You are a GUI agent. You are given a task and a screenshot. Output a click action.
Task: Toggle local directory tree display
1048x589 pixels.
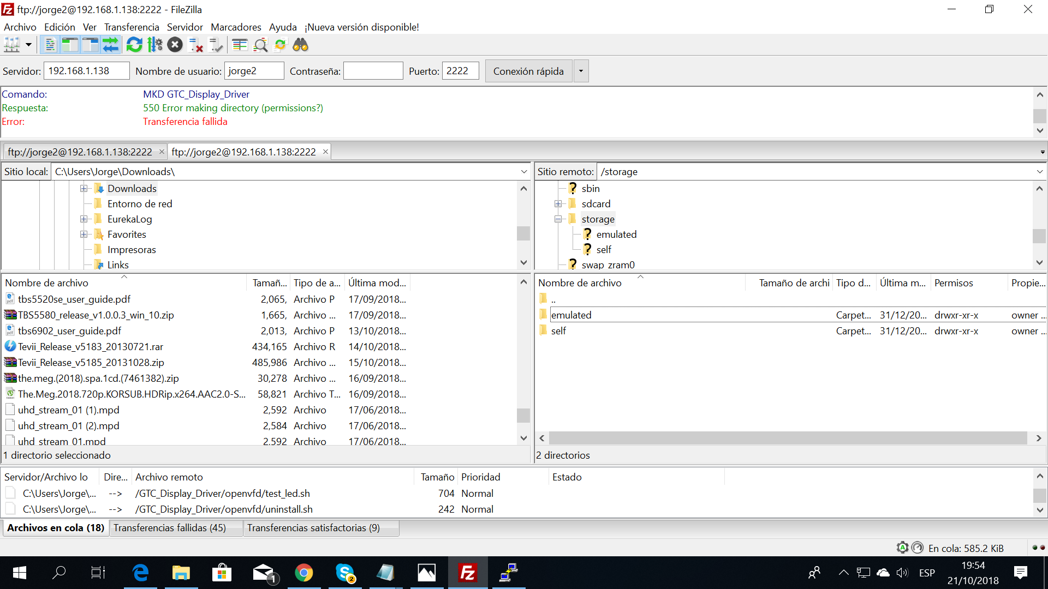tap(70, 45)
